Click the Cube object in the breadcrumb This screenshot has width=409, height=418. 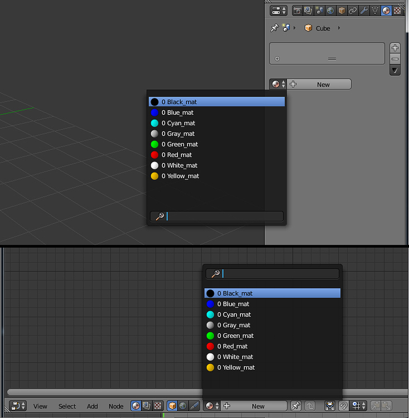pyautogui.click(x=317, y=28)
